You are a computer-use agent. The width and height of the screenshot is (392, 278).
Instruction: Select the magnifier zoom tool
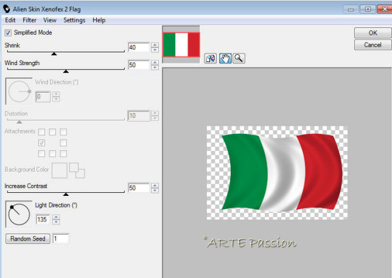239,58
